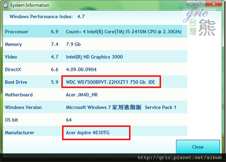The image size is (226, 162).
Task: Click the System Information stopwatch title icon
Action: coord(6,5)
